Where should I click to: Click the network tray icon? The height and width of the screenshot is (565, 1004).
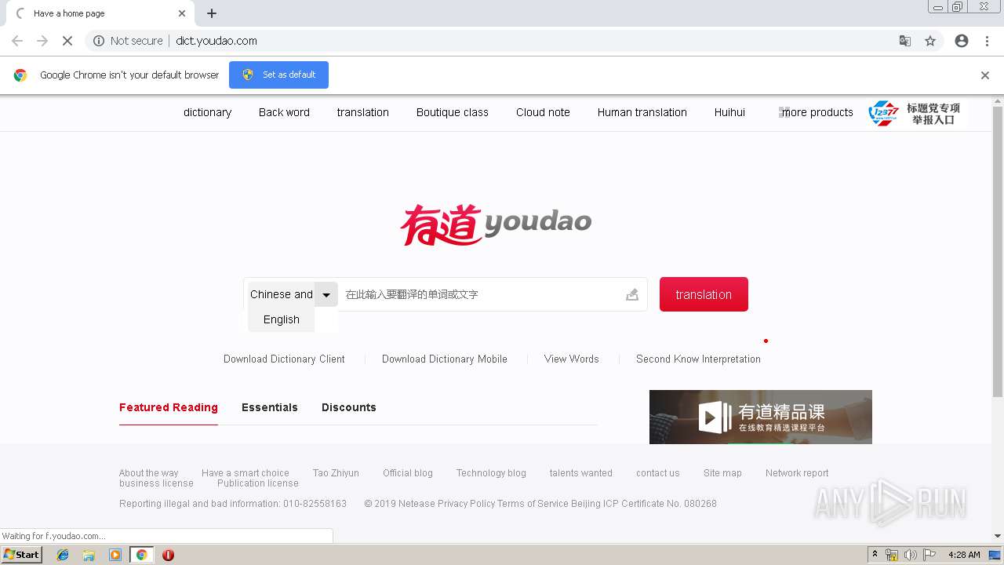892,555
